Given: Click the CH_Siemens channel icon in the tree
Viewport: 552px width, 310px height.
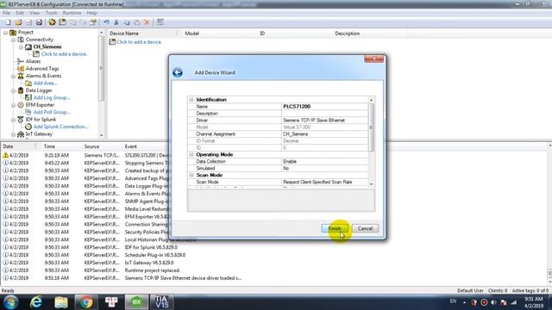Looking at the screenshot, I should pyautogui.click(x=28, y=46).
